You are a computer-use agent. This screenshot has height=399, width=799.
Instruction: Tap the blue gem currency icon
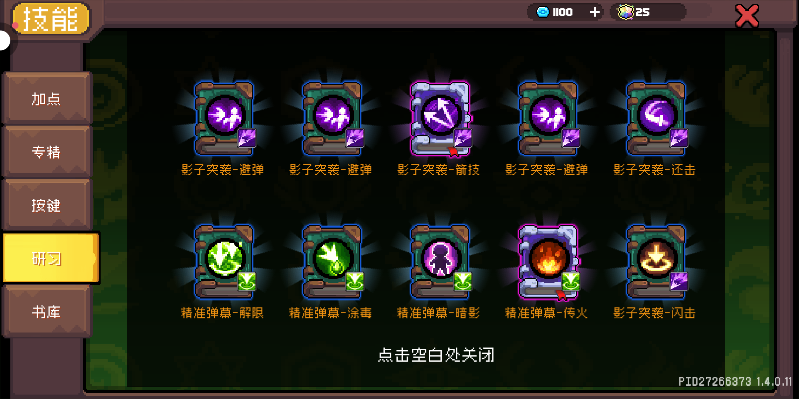[x=543, y=12]
